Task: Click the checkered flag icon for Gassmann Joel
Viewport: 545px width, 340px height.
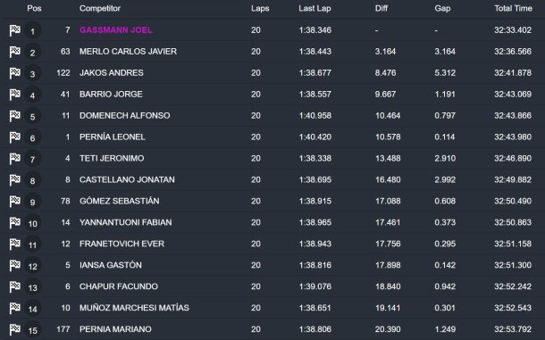Action: [14, 30]
